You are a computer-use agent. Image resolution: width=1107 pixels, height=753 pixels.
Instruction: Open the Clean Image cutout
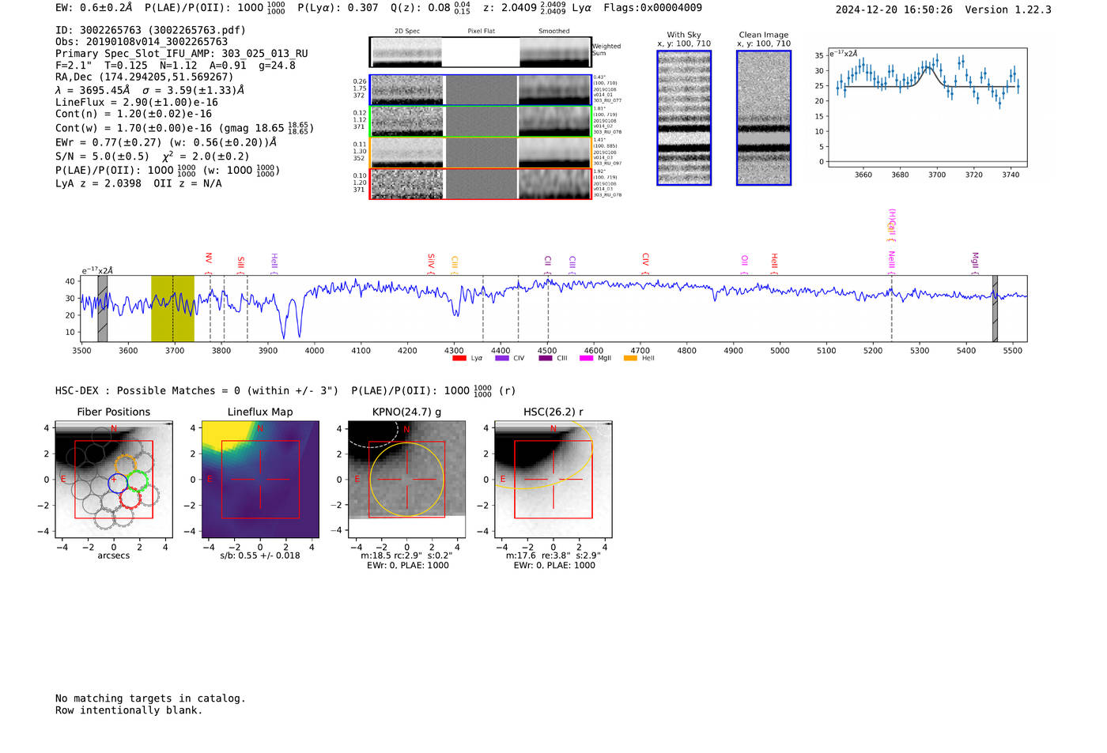point(764,118)
